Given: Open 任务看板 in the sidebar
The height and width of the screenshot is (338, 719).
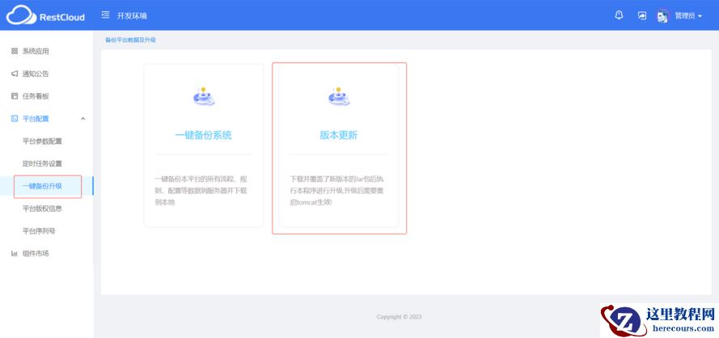Looking at the screenshot, I should (x=36, y=96).
